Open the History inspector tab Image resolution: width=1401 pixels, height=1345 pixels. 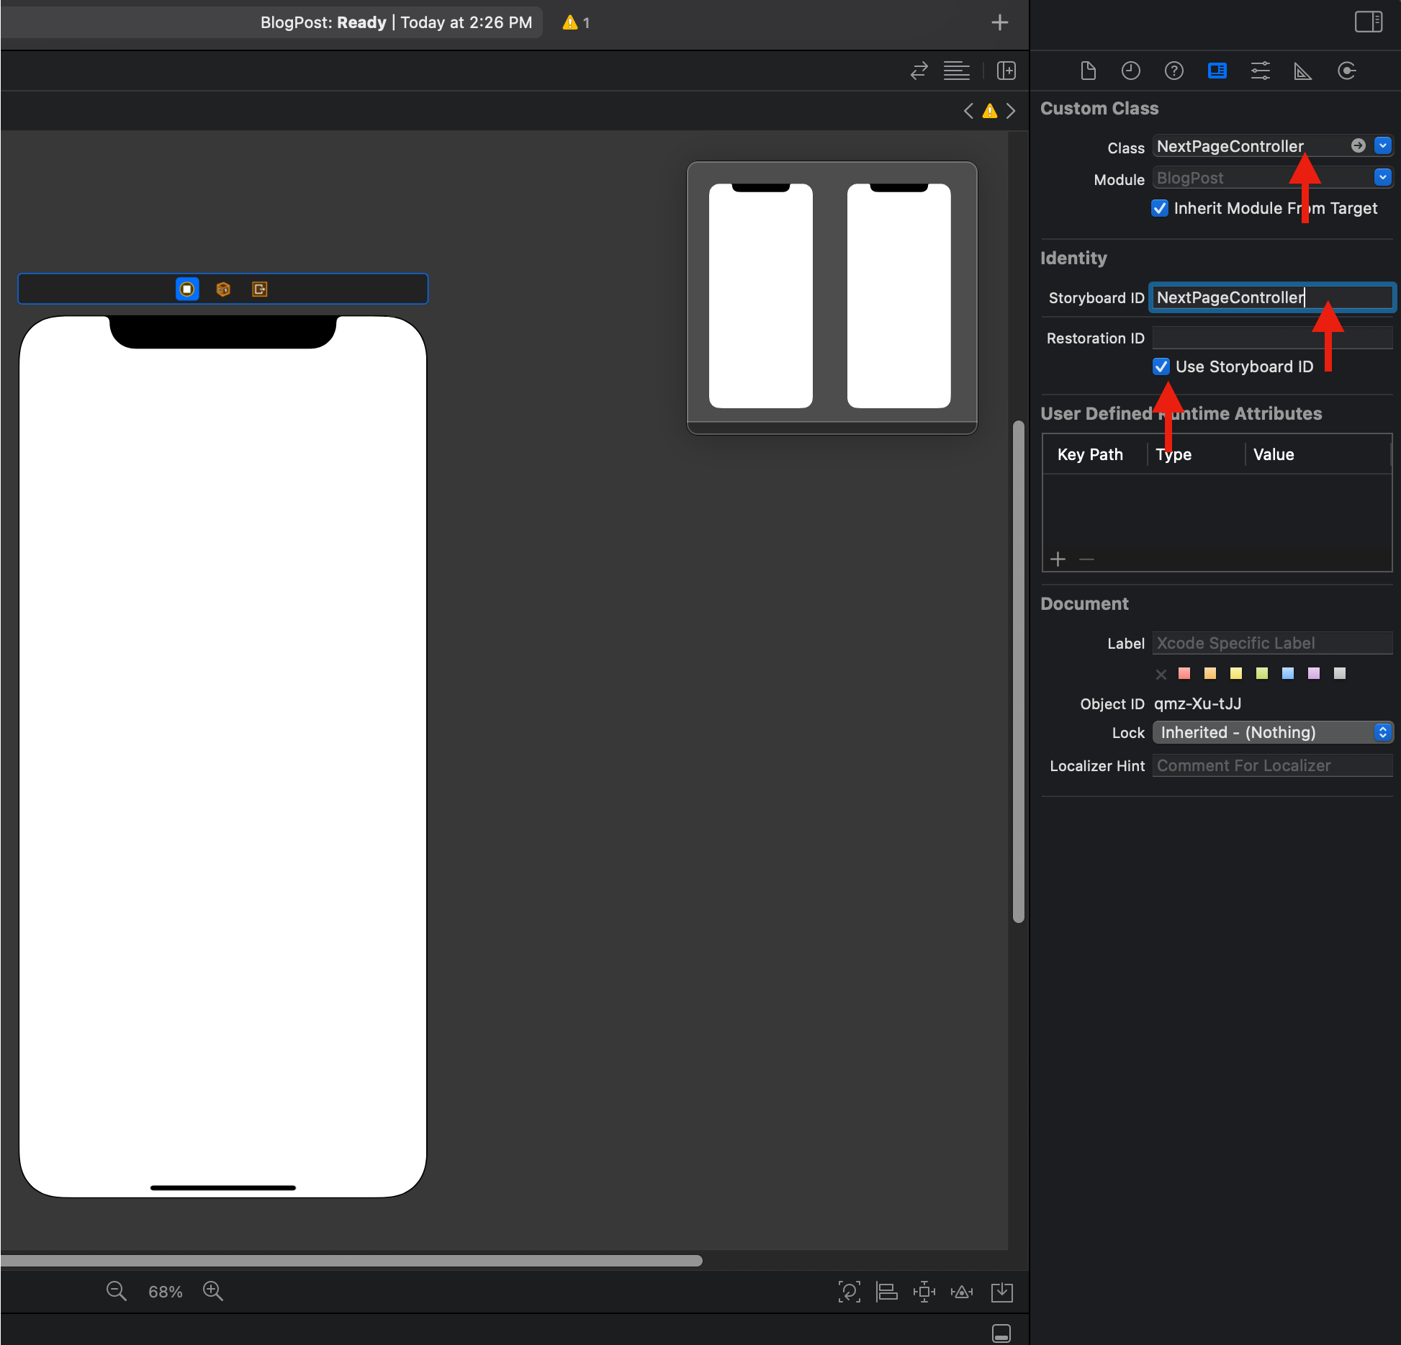pyautogui.click(x=1130, y=71)
